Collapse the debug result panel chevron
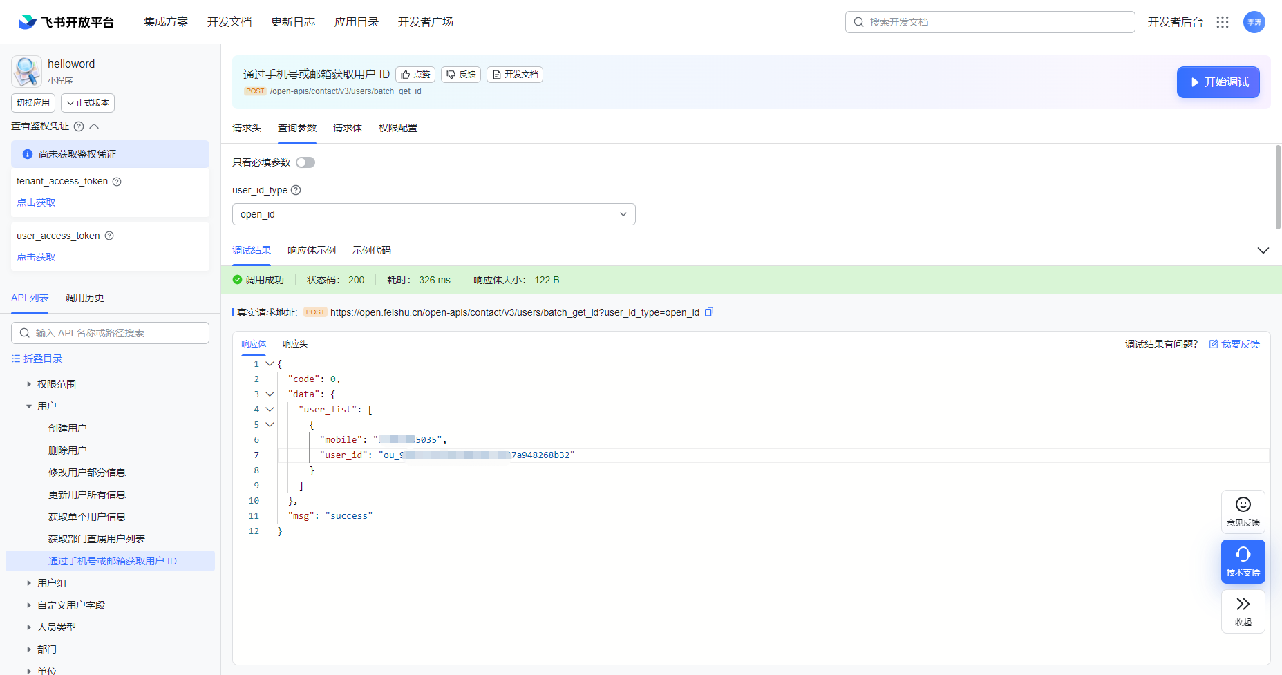The width and height of the screenshot is (1282, 675). 1263,250
